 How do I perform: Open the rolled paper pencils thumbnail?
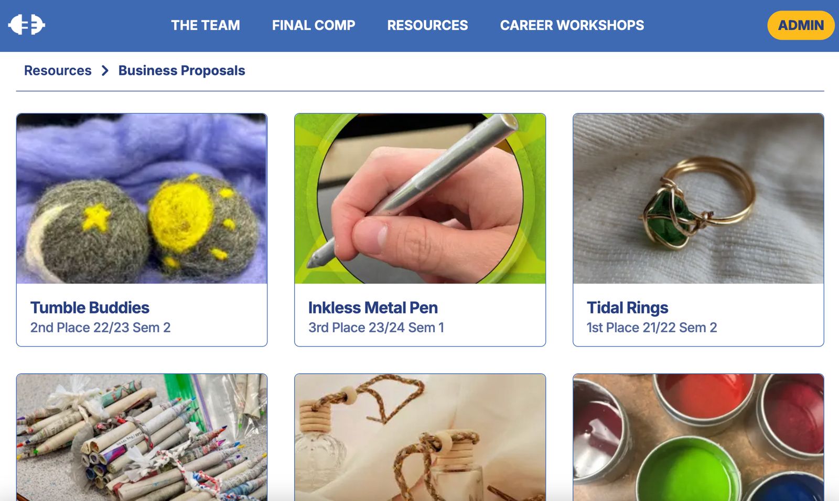pos(142,437)
